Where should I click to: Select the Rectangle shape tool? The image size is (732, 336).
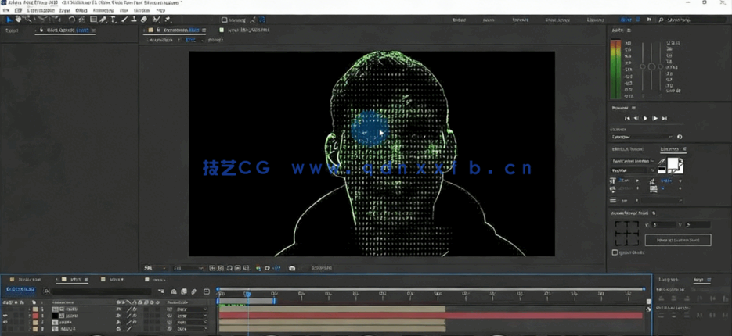(93, 20)
